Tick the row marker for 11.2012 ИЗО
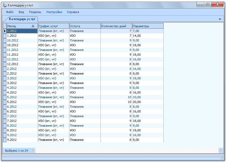 click(x=5, y=55)
